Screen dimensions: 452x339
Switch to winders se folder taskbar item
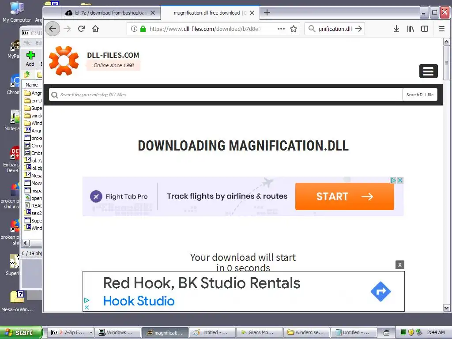click(x=307, y=332)
